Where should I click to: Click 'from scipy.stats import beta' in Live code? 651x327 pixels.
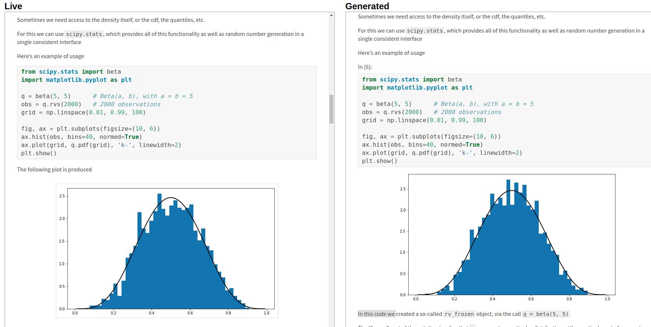pos(71,72)
